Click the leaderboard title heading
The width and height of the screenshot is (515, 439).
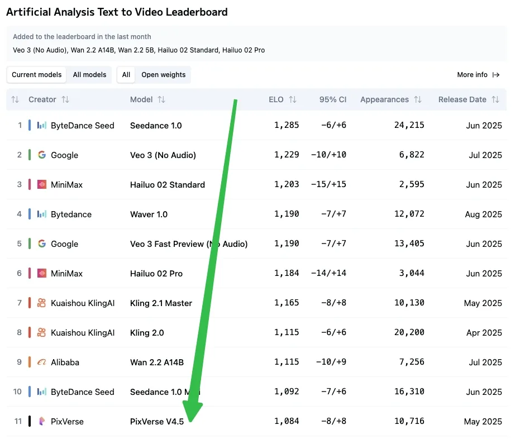tap(117, 12)
